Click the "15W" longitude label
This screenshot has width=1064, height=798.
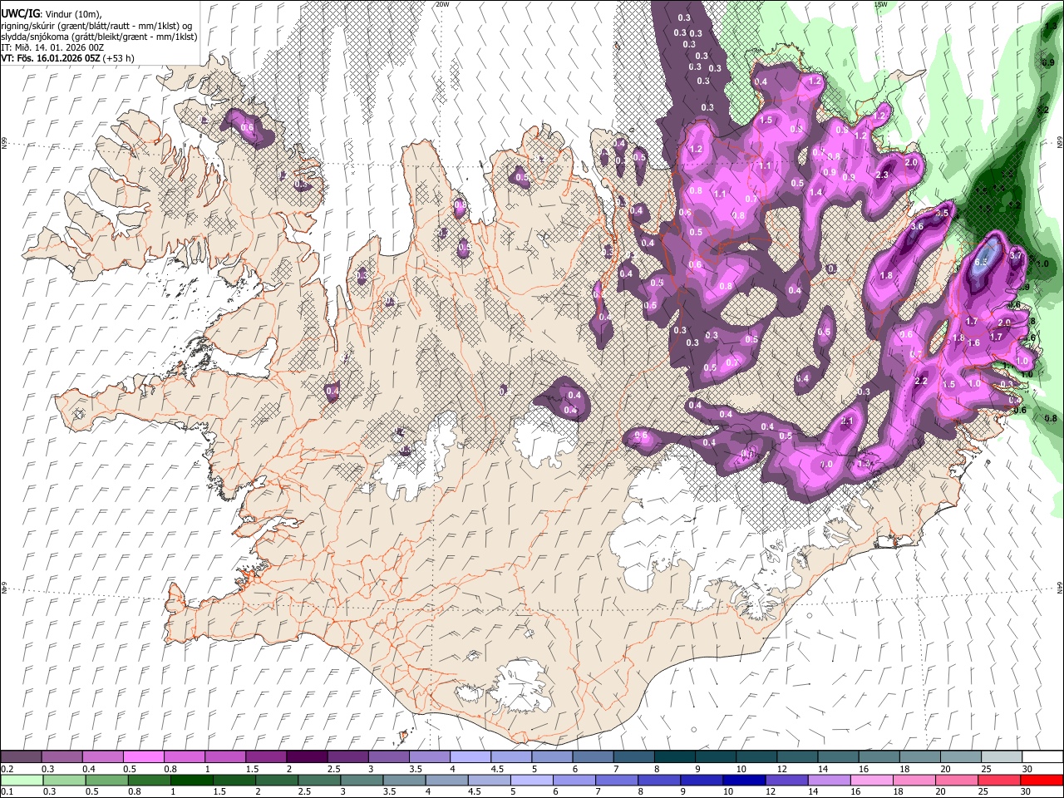pyautogui.click(x=880, y=4)
